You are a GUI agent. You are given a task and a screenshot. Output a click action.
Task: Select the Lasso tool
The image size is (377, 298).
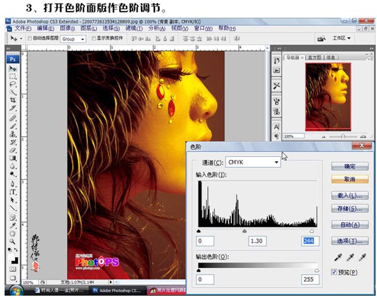[13, 84]
